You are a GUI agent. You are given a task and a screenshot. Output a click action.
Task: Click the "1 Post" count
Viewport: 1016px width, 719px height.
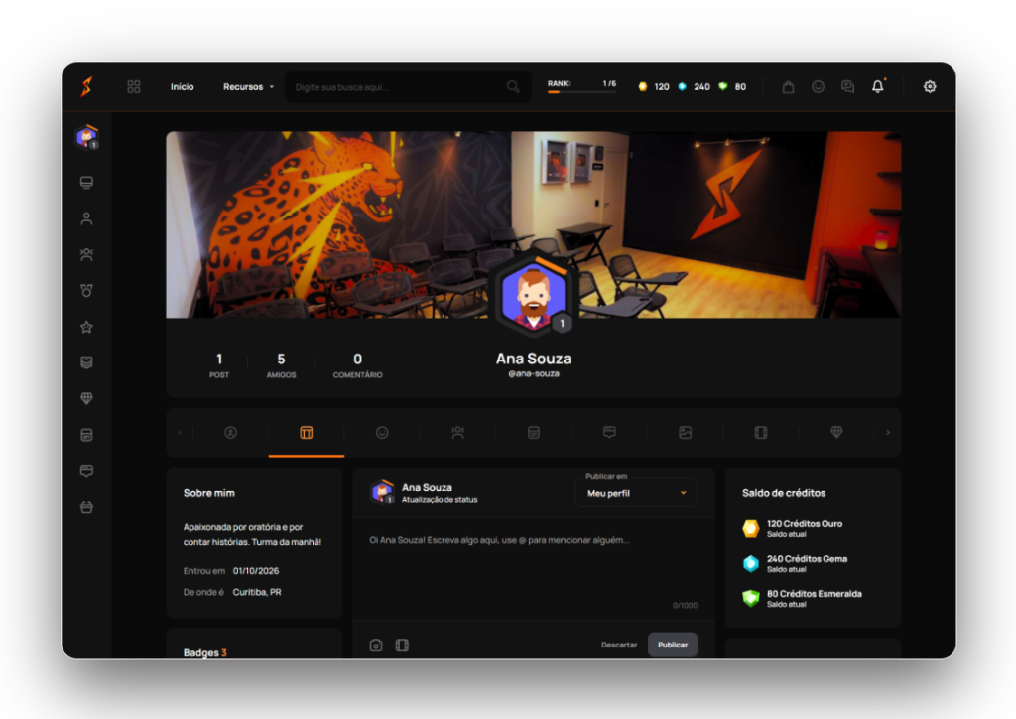click(219, 365)
